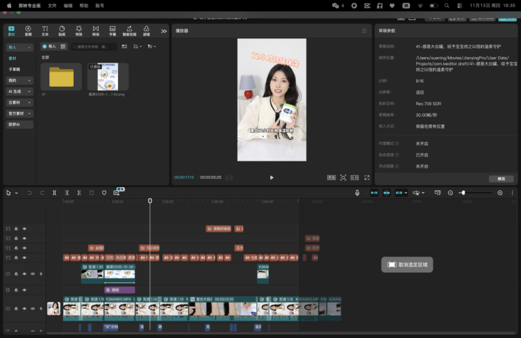The width and height of the screenshot is (521, 338).
Task: Open the 贴纸 (Stickers) panel
Action: tap(62, 31)
